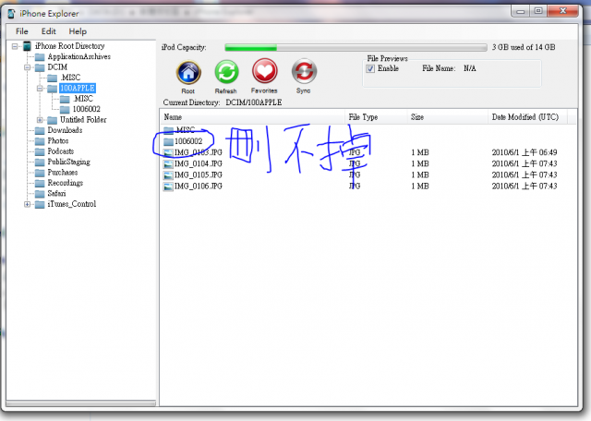Open the Help menu
Image resolution: width=591 pixels, height=421 pixels.
coord(78,31)
